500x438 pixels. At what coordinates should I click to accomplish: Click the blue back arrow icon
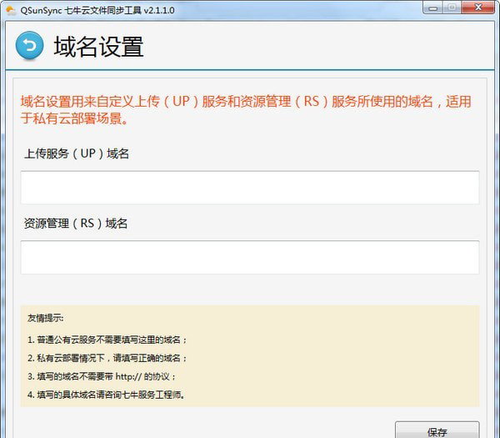29,45
